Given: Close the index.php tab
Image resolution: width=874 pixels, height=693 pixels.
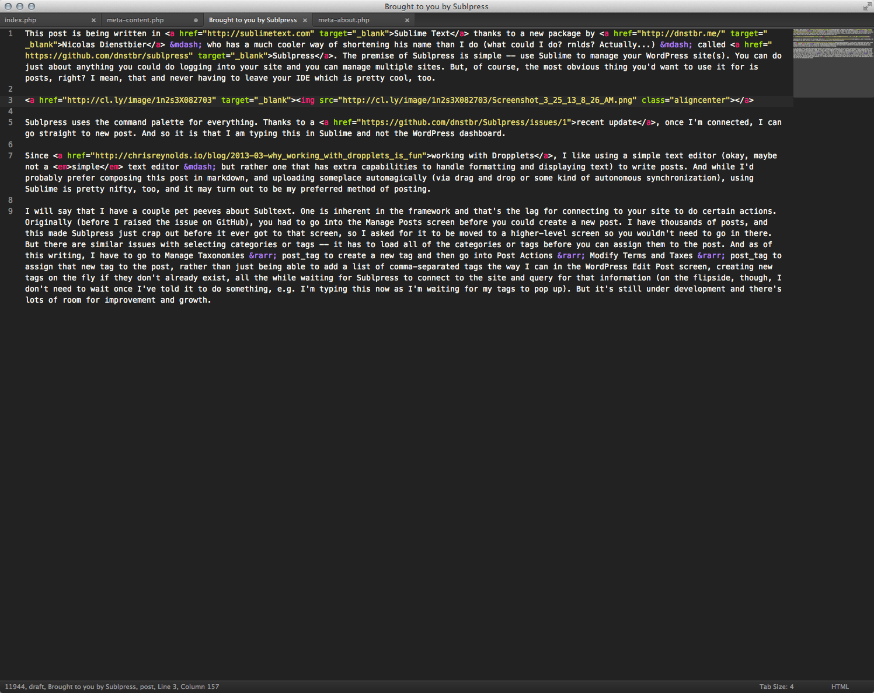Looking at the screenshot, I should click(93, 20).
